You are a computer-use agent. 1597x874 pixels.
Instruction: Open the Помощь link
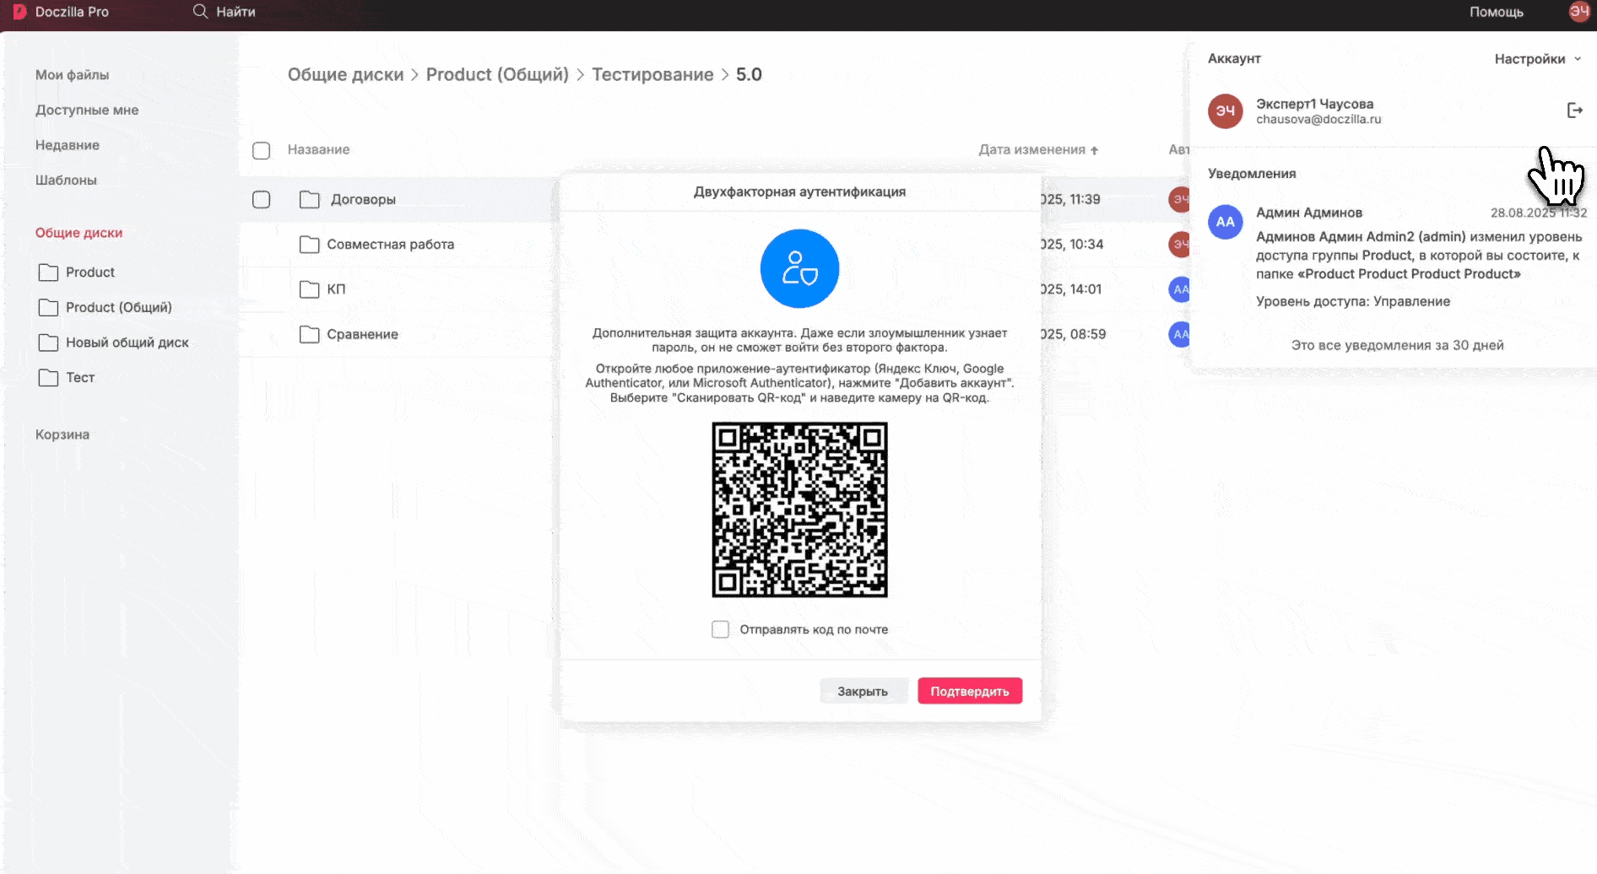point(1496,12)
